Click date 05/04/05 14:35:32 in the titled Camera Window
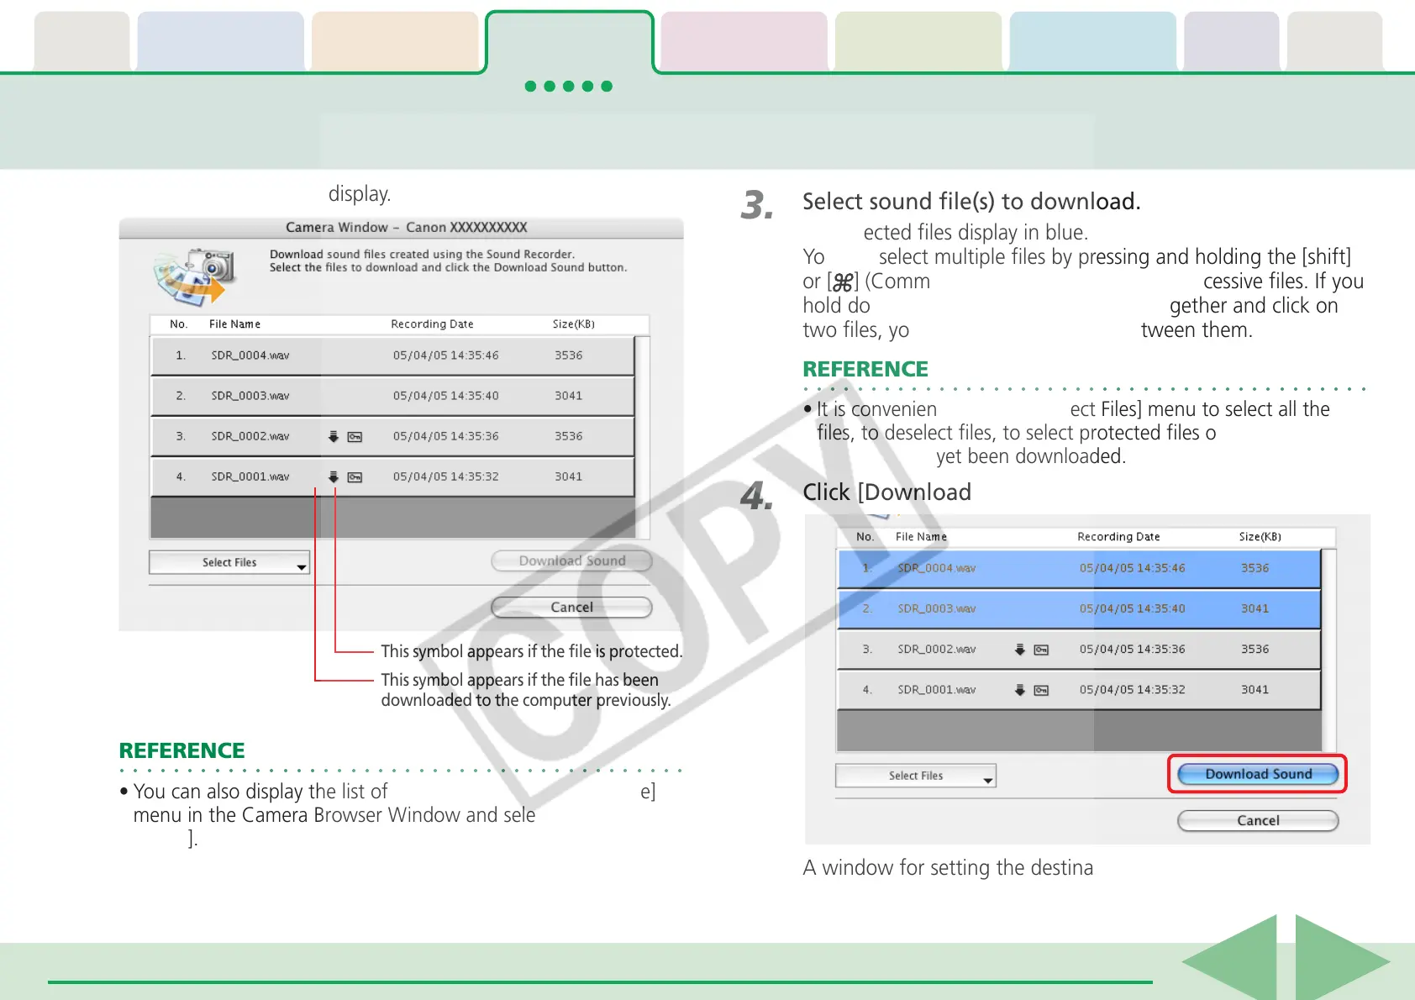The height and width of the screenshot is (1000, 1415). pyautogui.click(x=445, y=476)
